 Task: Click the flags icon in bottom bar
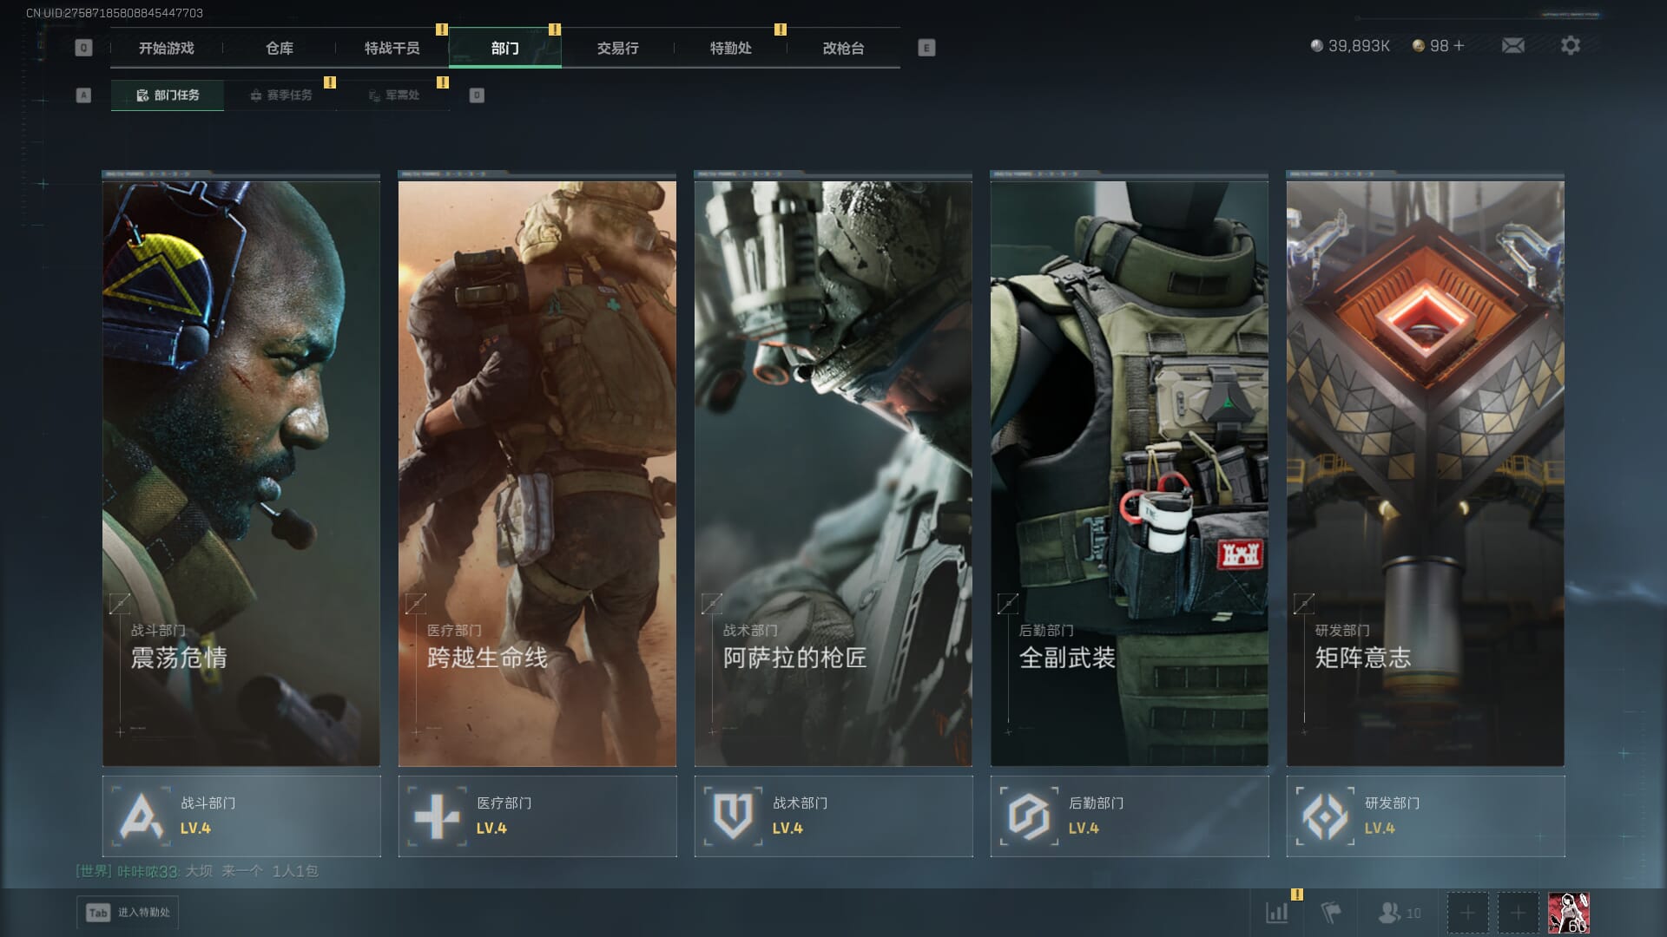1330,912
